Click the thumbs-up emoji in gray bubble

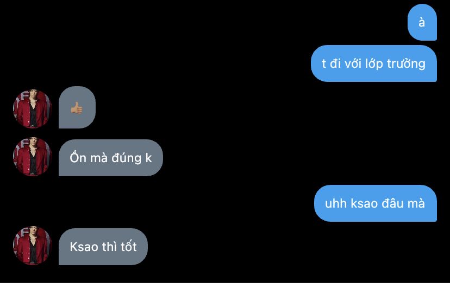click(77, 108)
